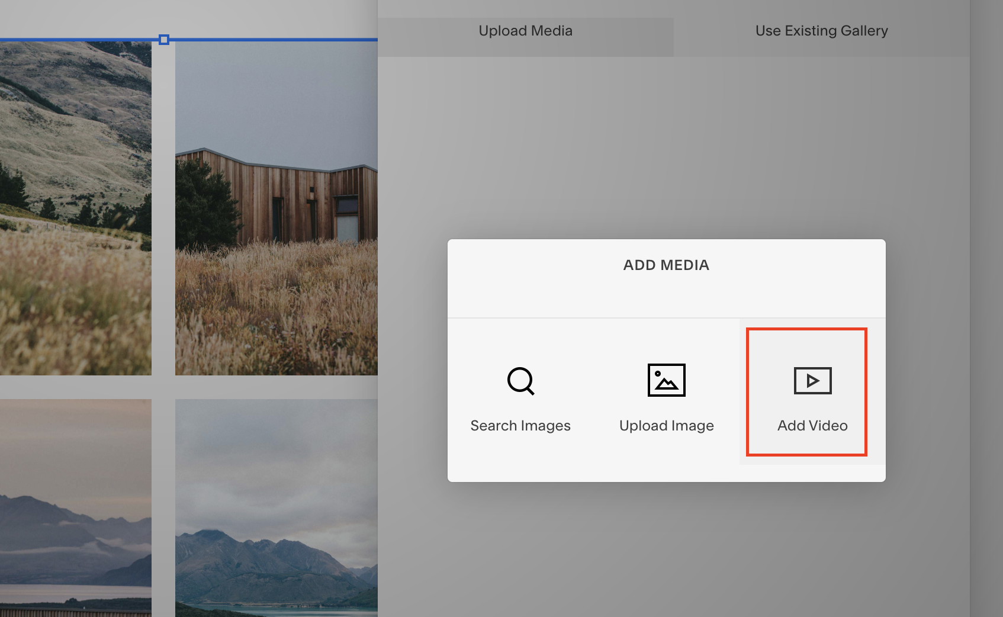The height and width of the screenshot is (617, 1003).
Task: Select the wooden cabin photo thumbnail
Action: pos(277,208)
